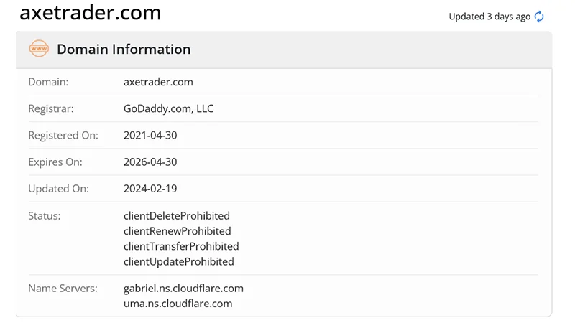Click the uma.ns.cloudflare.com name server

[178, 304]
